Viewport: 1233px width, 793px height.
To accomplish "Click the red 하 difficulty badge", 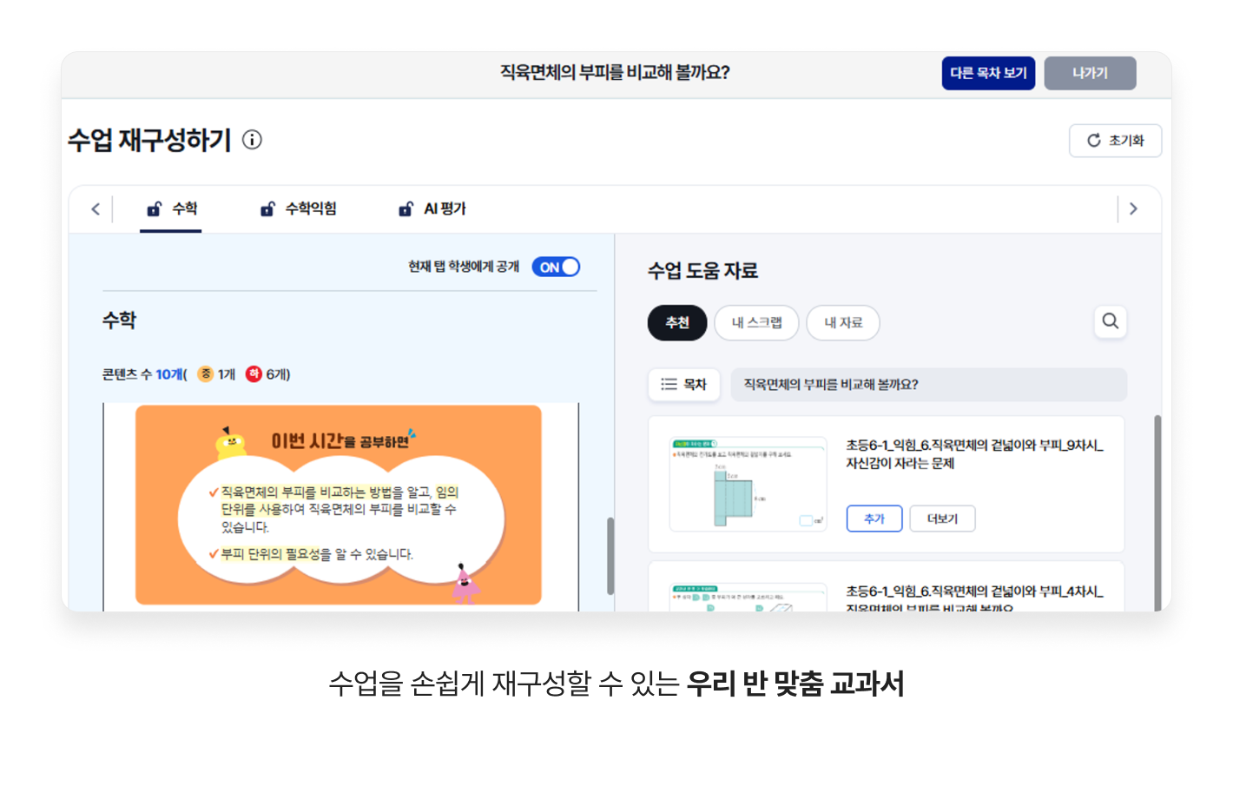I will [x=254, y=374].
